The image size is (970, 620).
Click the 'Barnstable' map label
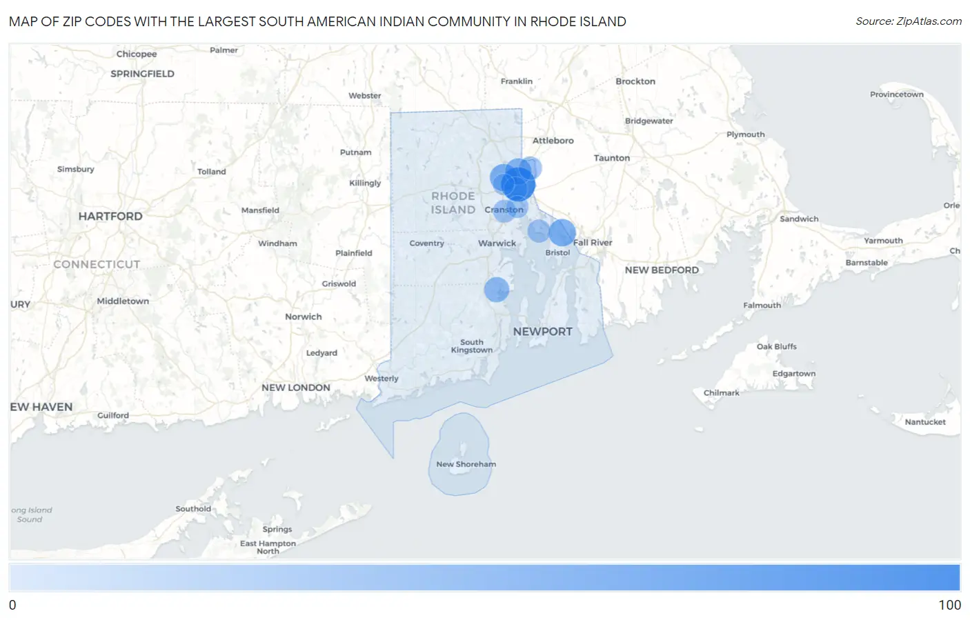[x=867, y=263]
